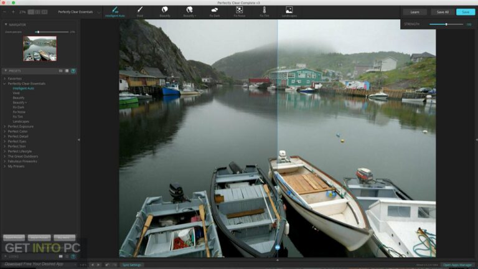Apply the Vivid brush preset
478x269 pixels.
140,12
